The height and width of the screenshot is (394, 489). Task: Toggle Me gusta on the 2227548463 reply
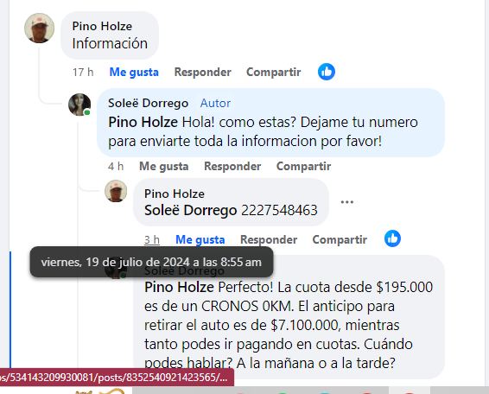coord(200,239)
